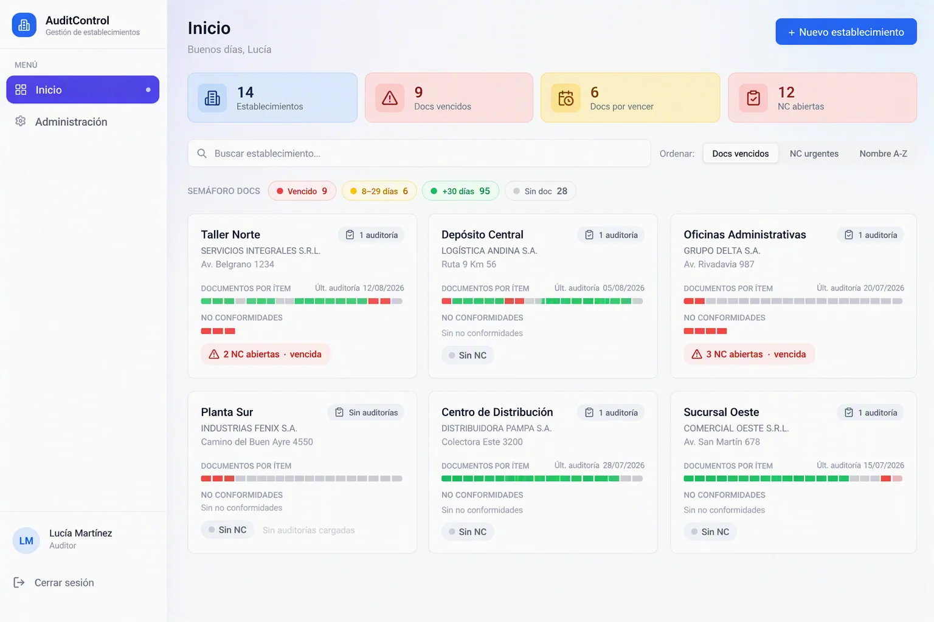Screen dimensions: 934x622
Task: Click the AuditControl building logo icon
Action: point(24,25)
